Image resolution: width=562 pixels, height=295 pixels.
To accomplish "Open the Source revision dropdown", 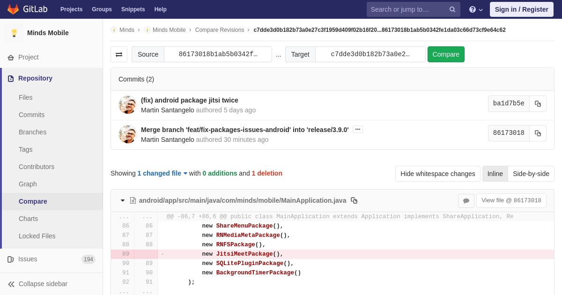I will coord(218,54).
